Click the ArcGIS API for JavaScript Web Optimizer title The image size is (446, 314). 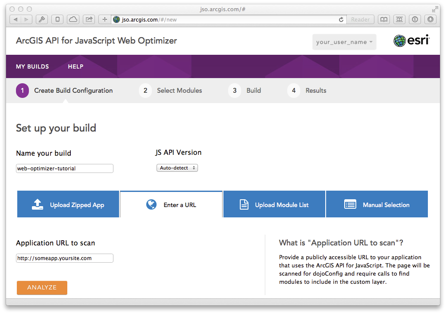pos(97,41)
